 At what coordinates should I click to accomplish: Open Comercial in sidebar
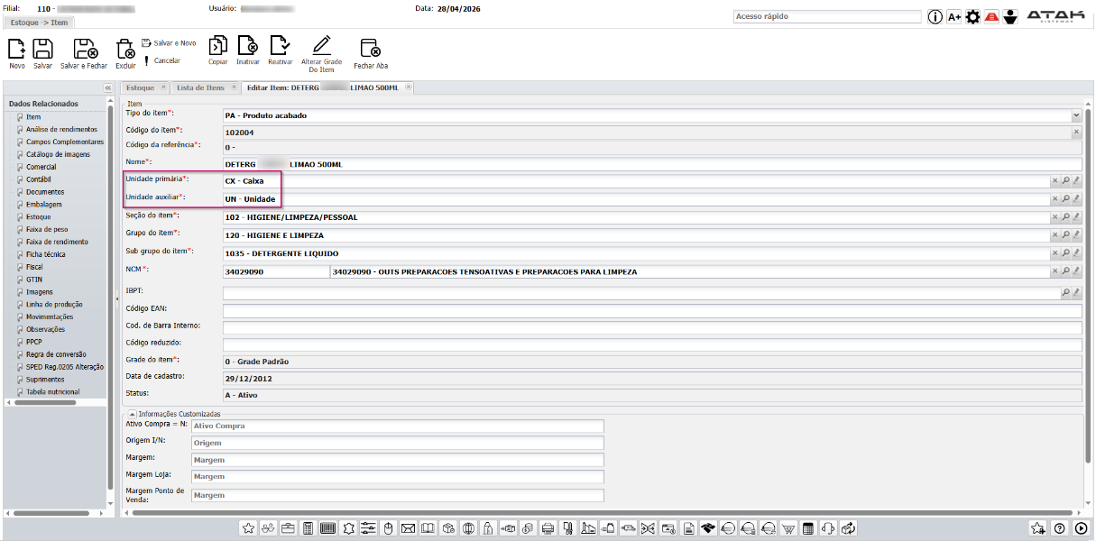(41, 167)
